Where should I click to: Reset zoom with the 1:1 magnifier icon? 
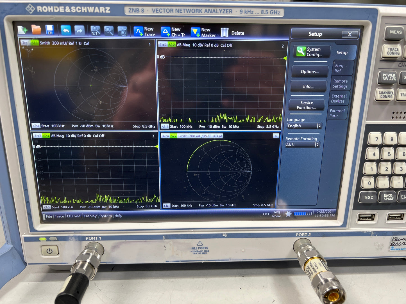(x=96, y=31)
